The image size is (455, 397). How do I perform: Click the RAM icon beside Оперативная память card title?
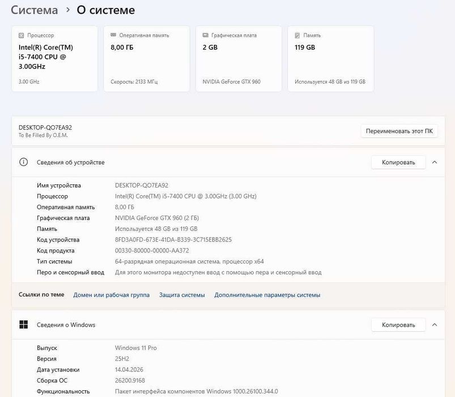coord(113,35)
